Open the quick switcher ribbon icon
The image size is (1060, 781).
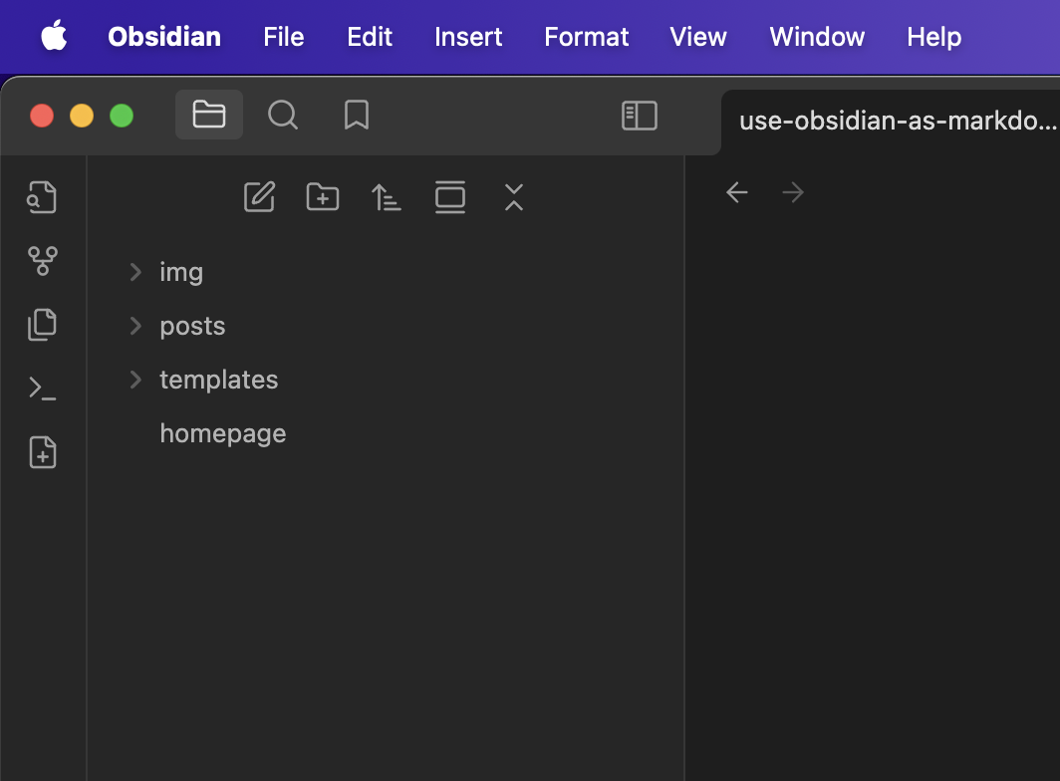click(x=42, y=197)
